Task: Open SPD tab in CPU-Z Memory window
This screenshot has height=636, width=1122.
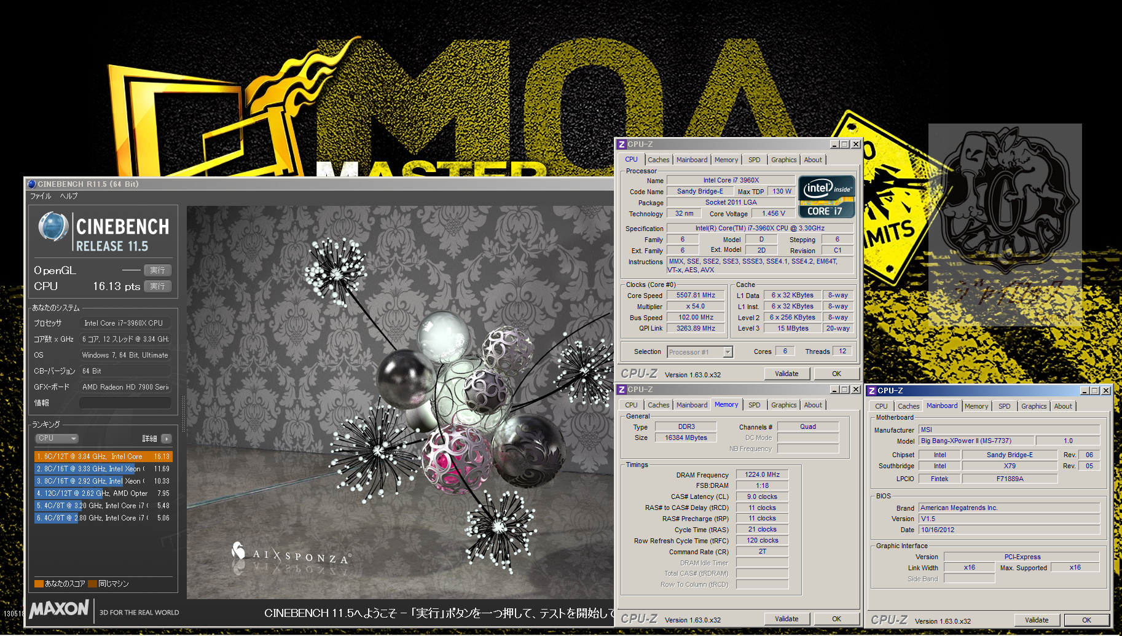Action: (755, 405)
